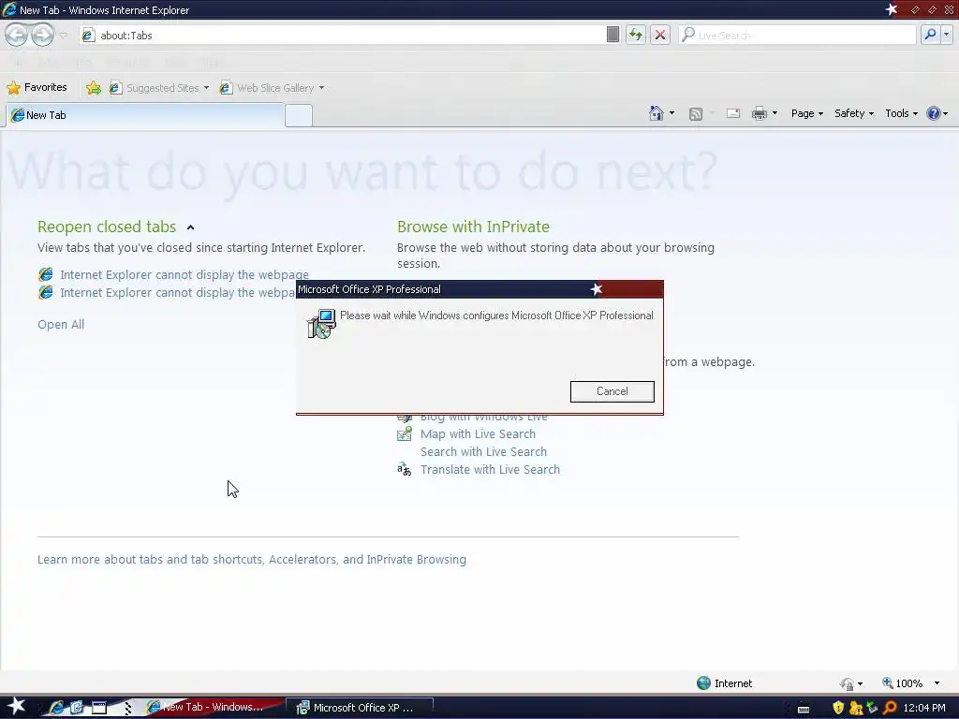Image resolution: width=959 pixels, height=719 pixels.
Task: Open a blank new tab button
Action: point(299,115)
